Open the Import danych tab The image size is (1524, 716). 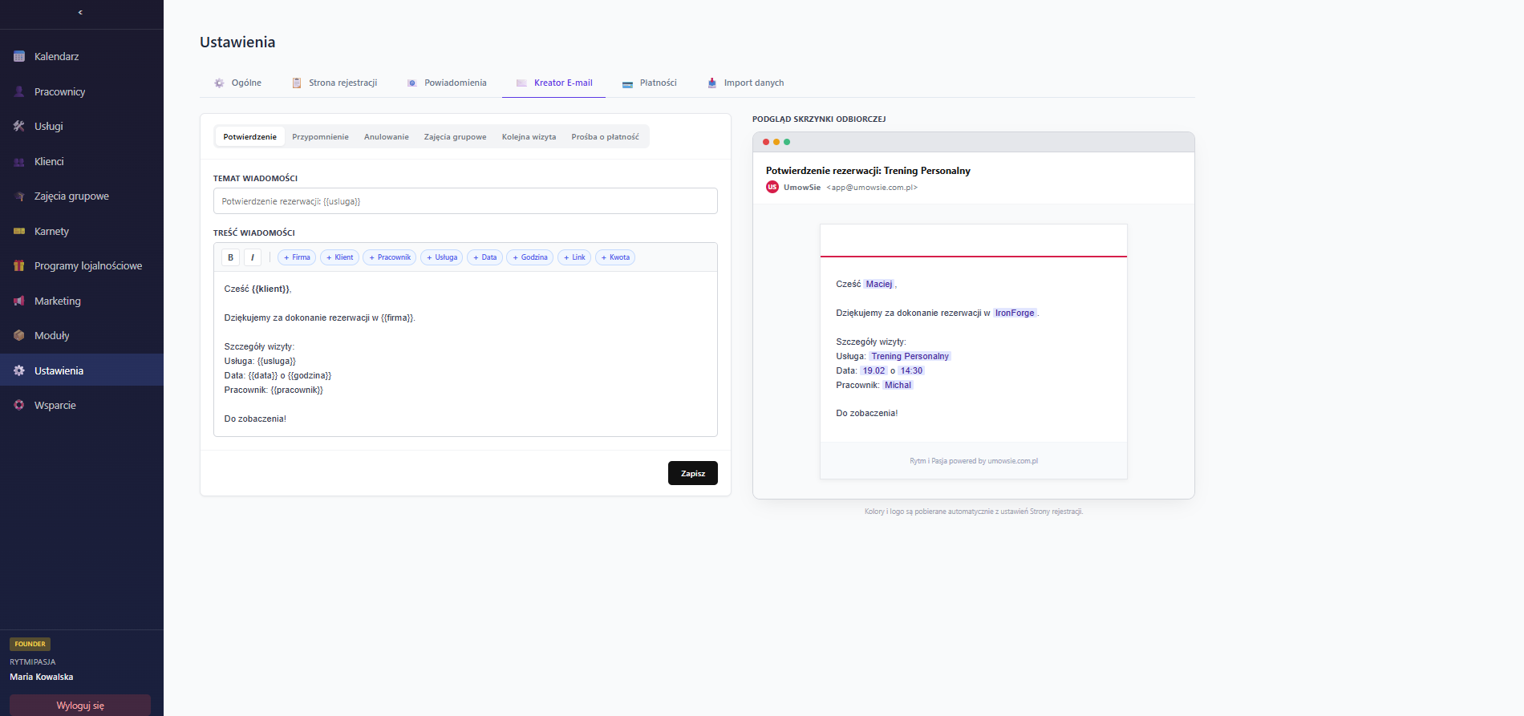[745, 83]
